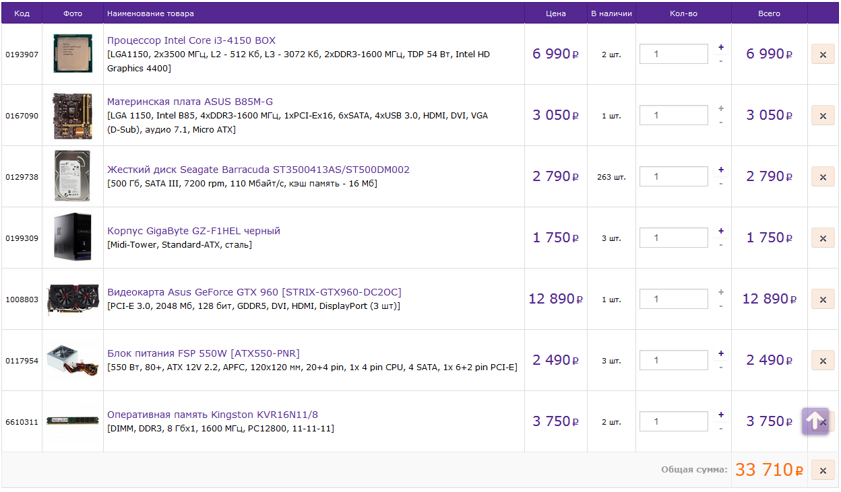The image size is (841, 492).
Task: Remove FSP 550W power supply item
Action: pyautogui.click(x=823, y=361)
